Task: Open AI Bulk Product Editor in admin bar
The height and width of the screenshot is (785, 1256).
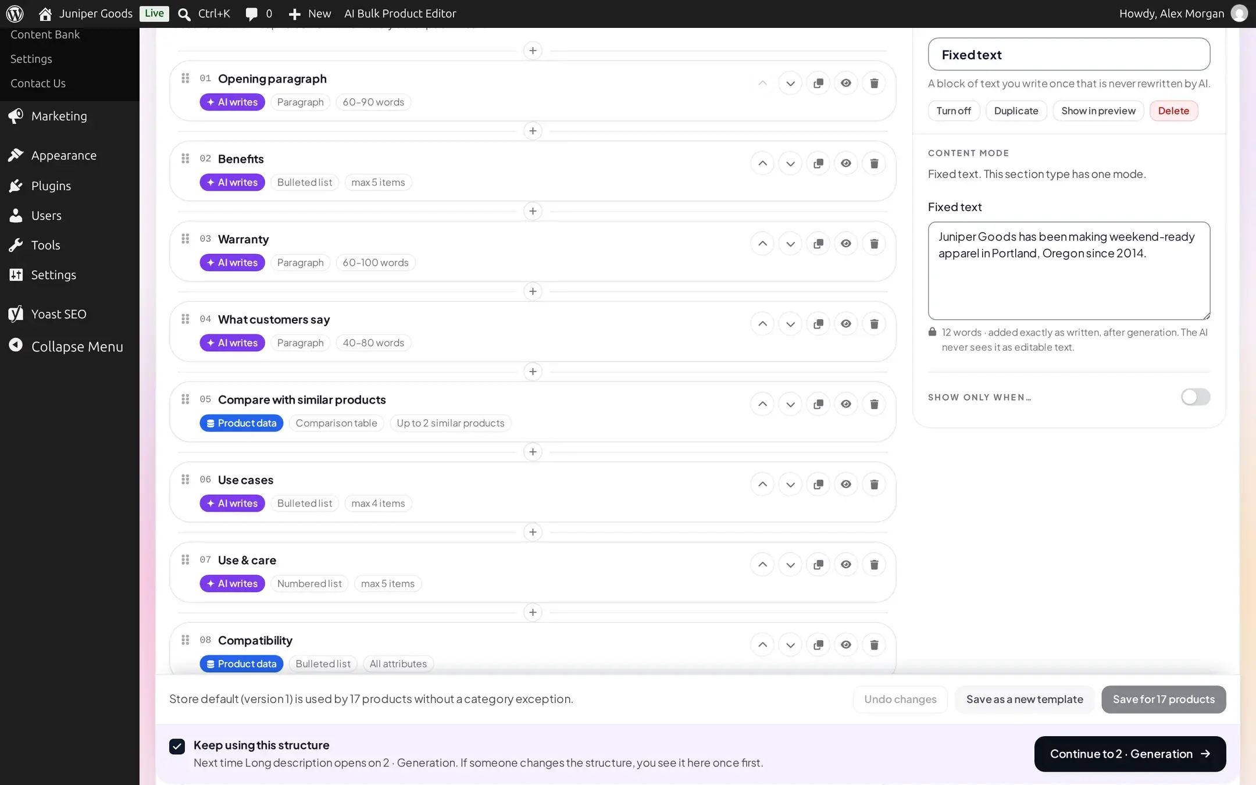Action: click(400, 14)
